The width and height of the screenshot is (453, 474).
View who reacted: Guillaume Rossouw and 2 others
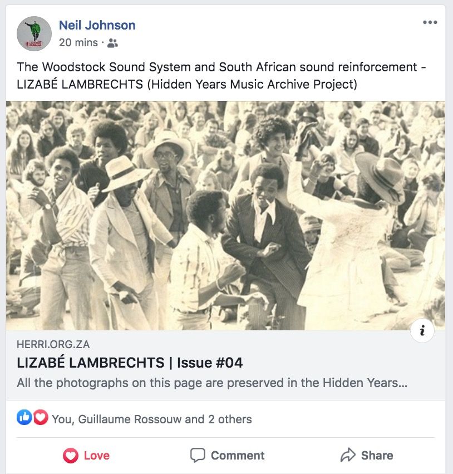click(151, 419)
